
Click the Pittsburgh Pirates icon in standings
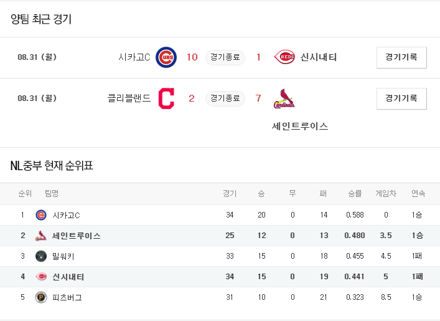[x=41, y=297]
